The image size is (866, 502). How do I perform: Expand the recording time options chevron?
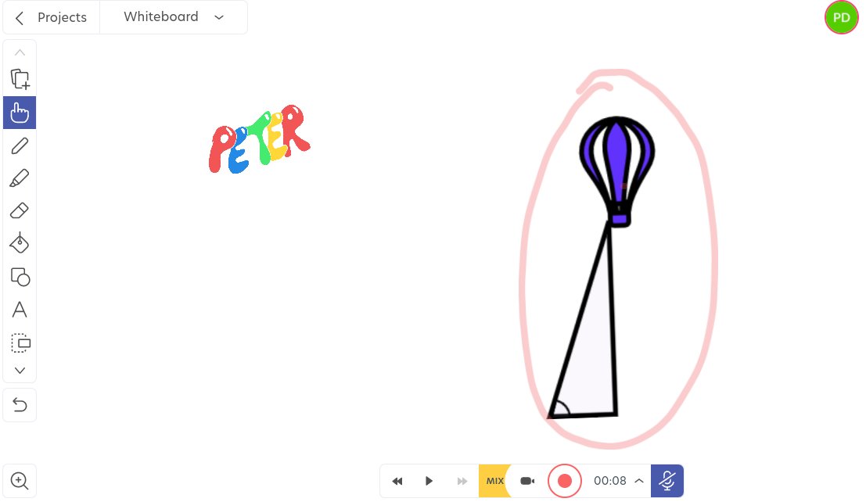[639, 481]
